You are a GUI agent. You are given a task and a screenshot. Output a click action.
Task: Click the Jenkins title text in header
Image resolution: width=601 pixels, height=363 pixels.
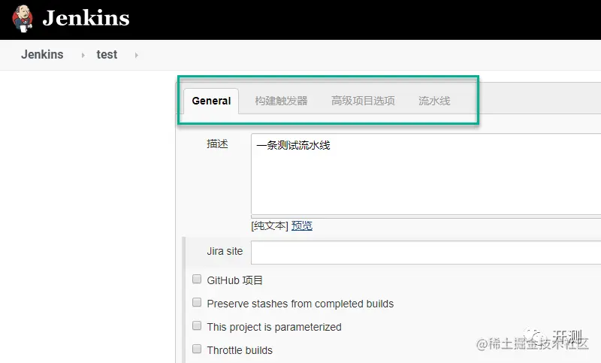pos(86,18)
